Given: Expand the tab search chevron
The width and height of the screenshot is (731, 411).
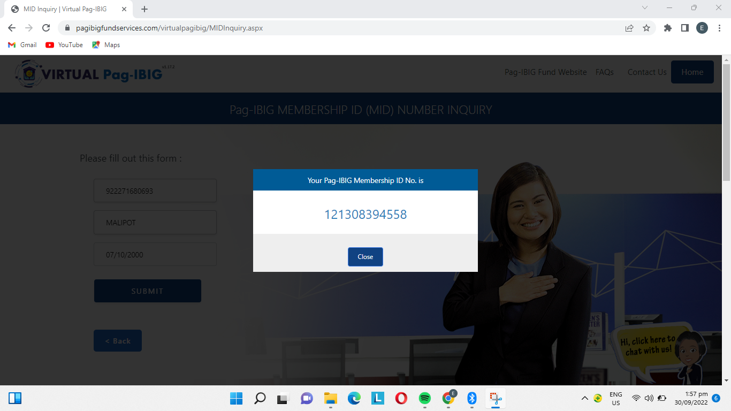Looking at the screenshot, I should pos(644,8).
